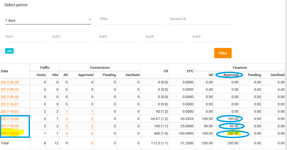
Task: Open All conversions link for 2017-10-02
Action: [67, 112]
